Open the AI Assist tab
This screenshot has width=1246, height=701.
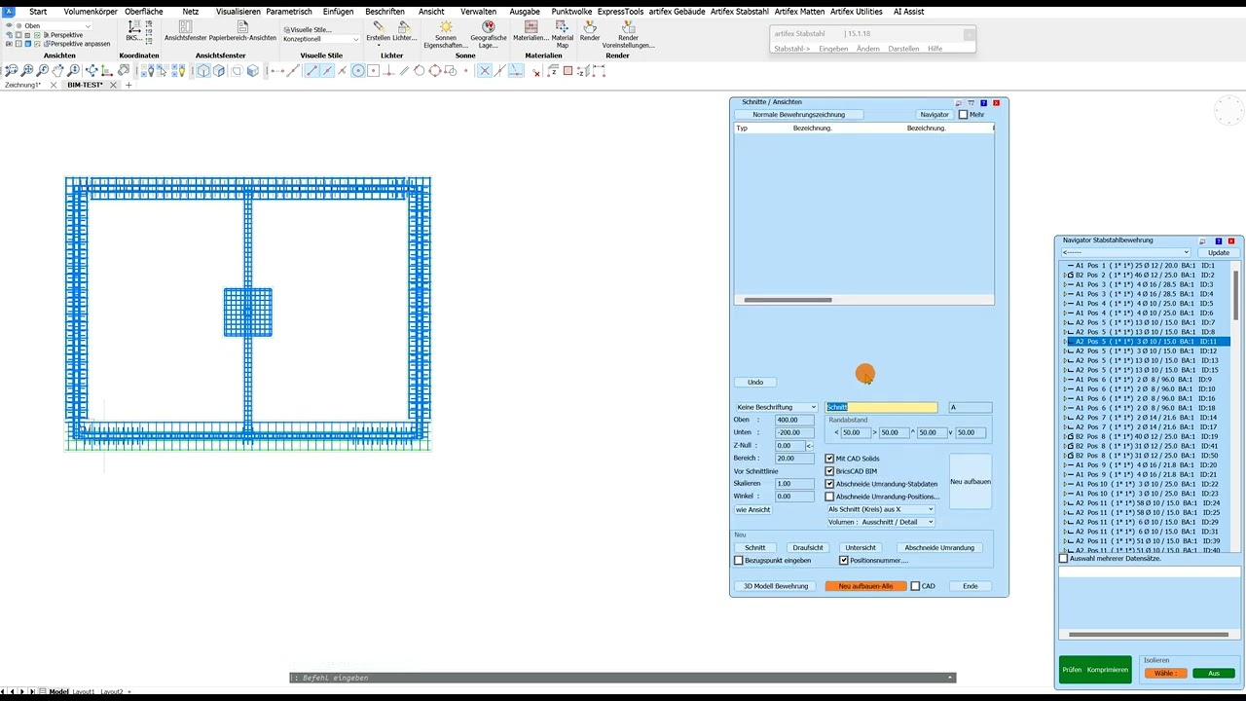tap(909, 12)
